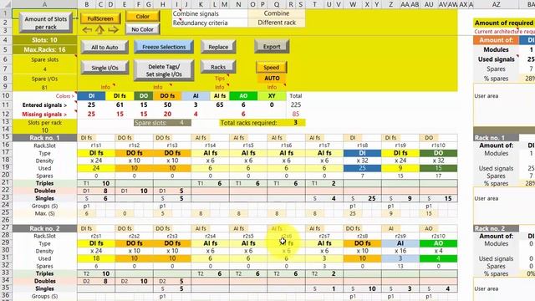Image resolution: width=535 pixels, height=301 pixels.
Task: Click the Export button
Action: 272,47
